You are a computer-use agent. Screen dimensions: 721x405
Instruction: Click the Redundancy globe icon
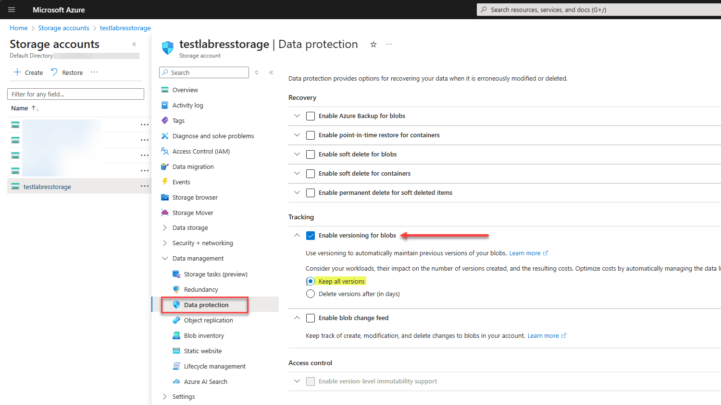pos(176,289)
